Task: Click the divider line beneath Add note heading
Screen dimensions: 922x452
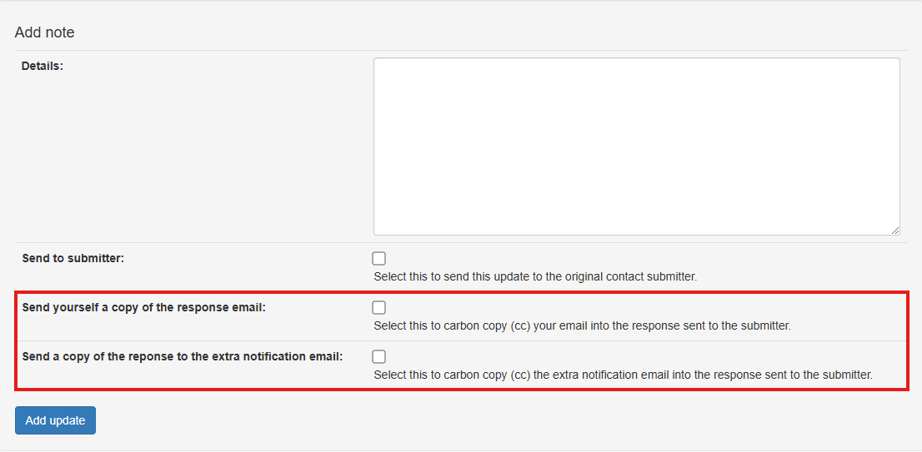Action: (x=461, y=50)
